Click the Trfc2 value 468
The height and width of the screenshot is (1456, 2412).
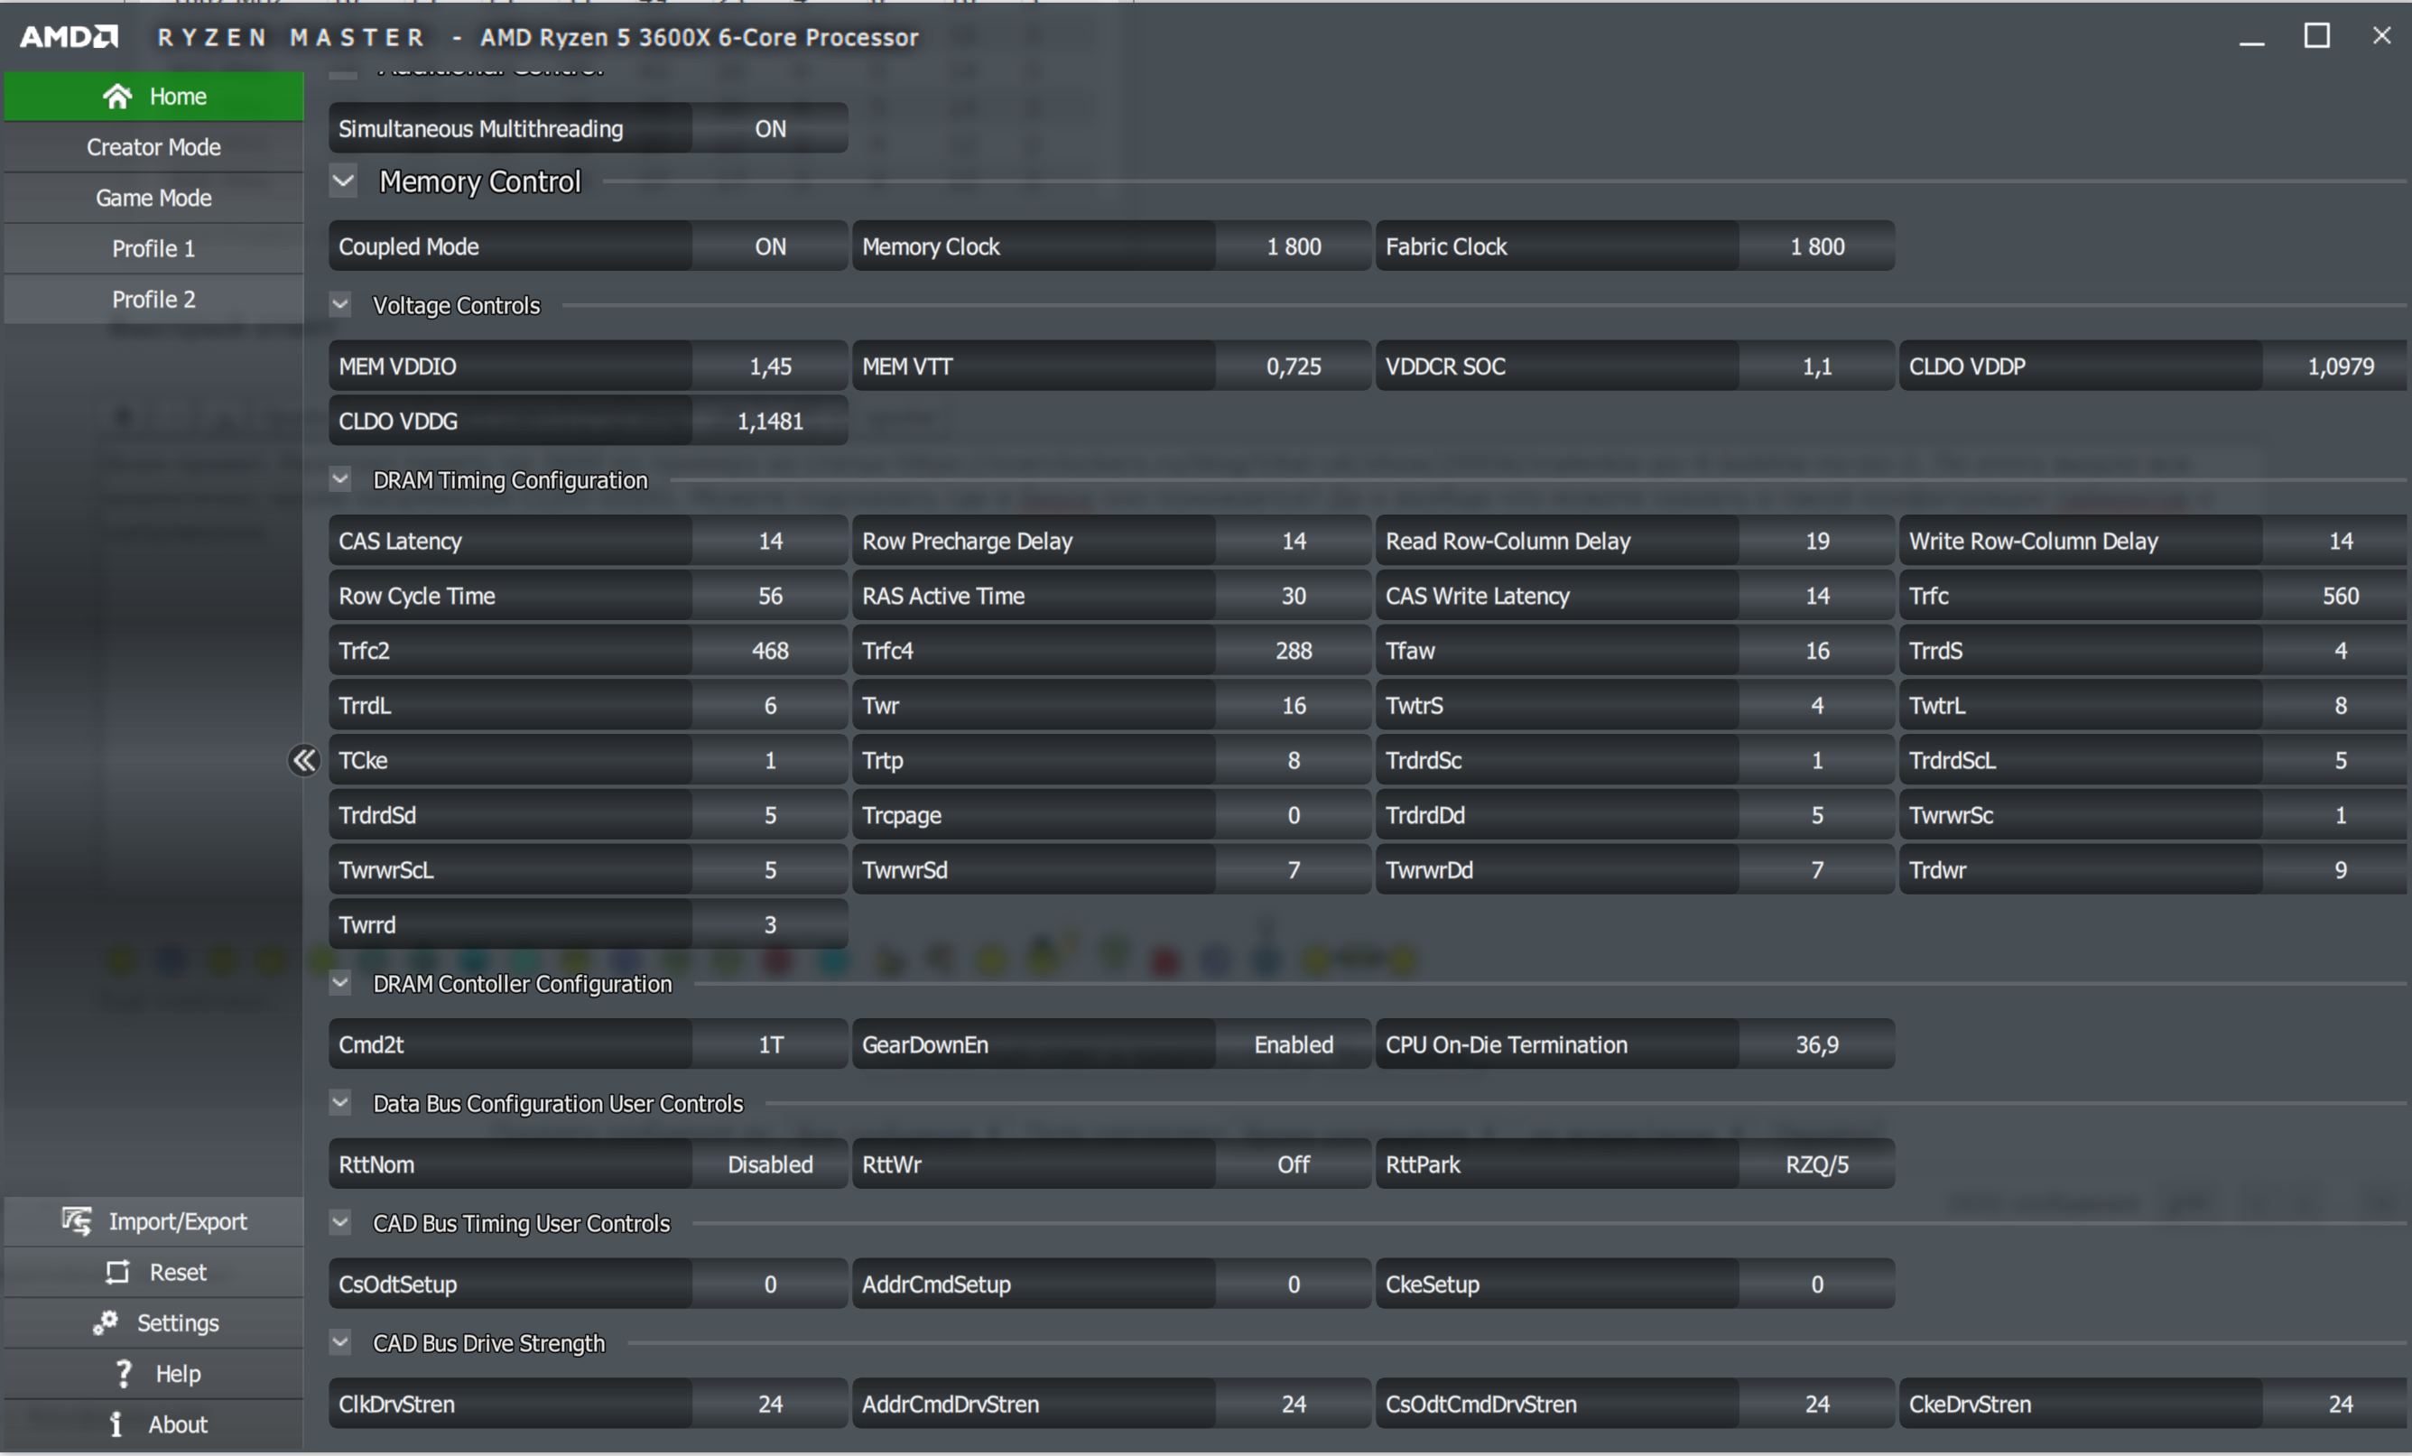[769, 650]
